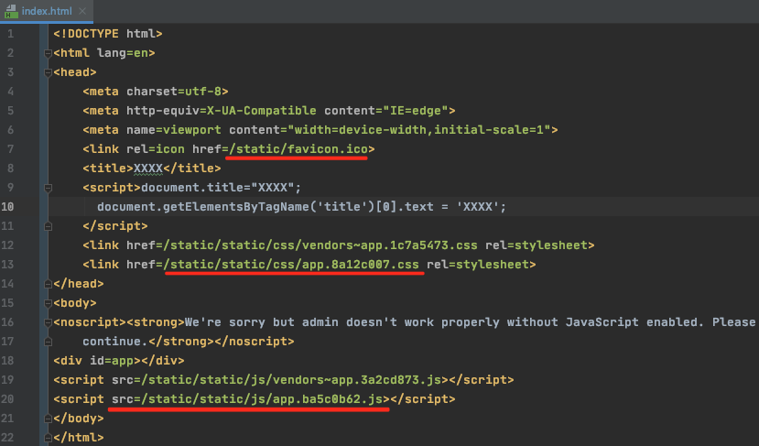The image size is (759, 446).
Task: Collapse the script block fold on line 9
Action: pyautogui.click(x=48, y=188)
